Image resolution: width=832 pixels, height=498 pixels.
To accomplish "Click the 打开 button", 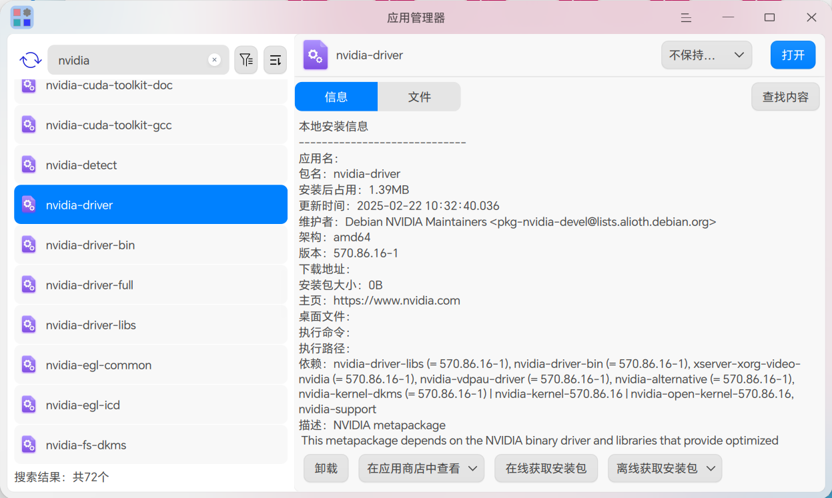I will (793, 55).
